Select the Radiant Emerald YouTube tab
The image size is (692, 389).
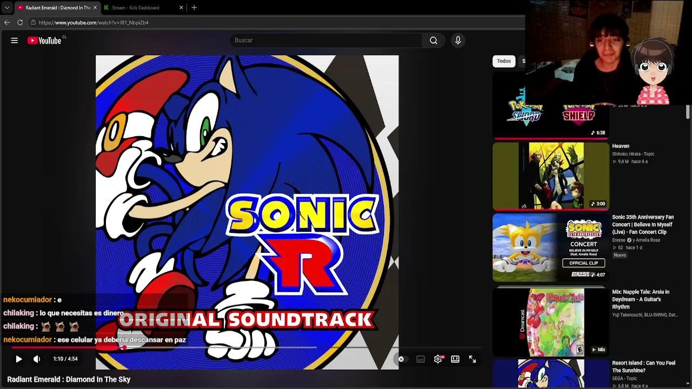point(57,8)
